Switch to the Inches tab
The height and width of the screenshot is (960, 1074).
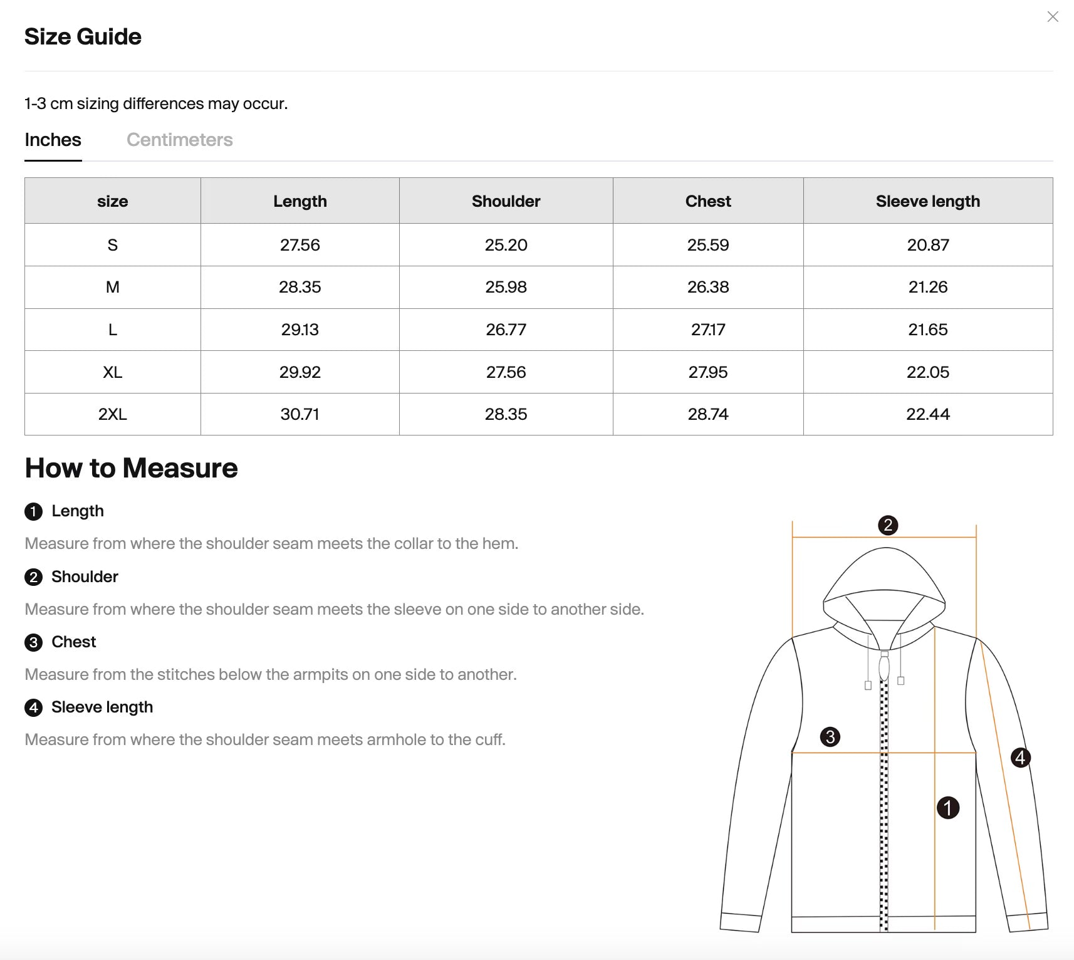coord(53,139)
